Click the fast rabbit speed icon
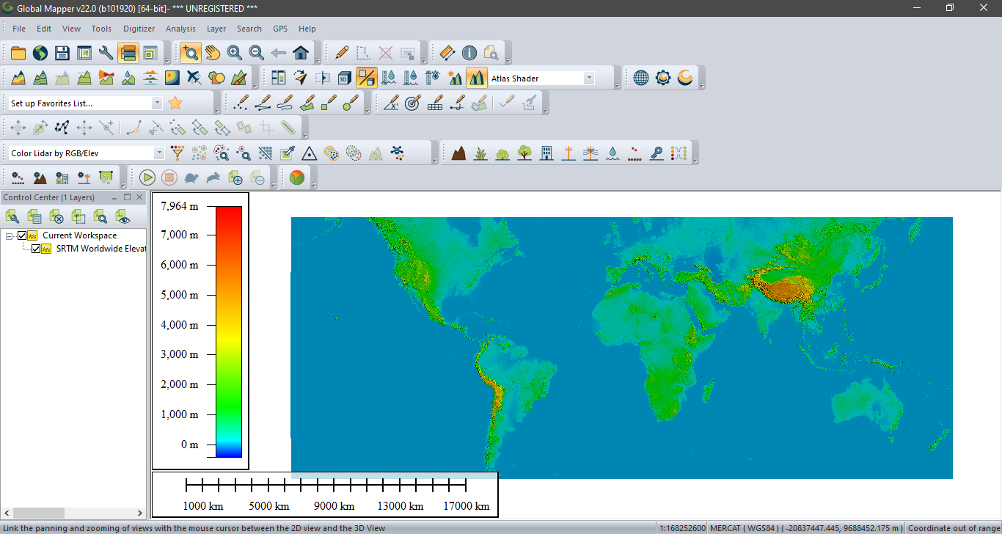Viewport: 1002px width, 534px height. click(x=213, y=178)
